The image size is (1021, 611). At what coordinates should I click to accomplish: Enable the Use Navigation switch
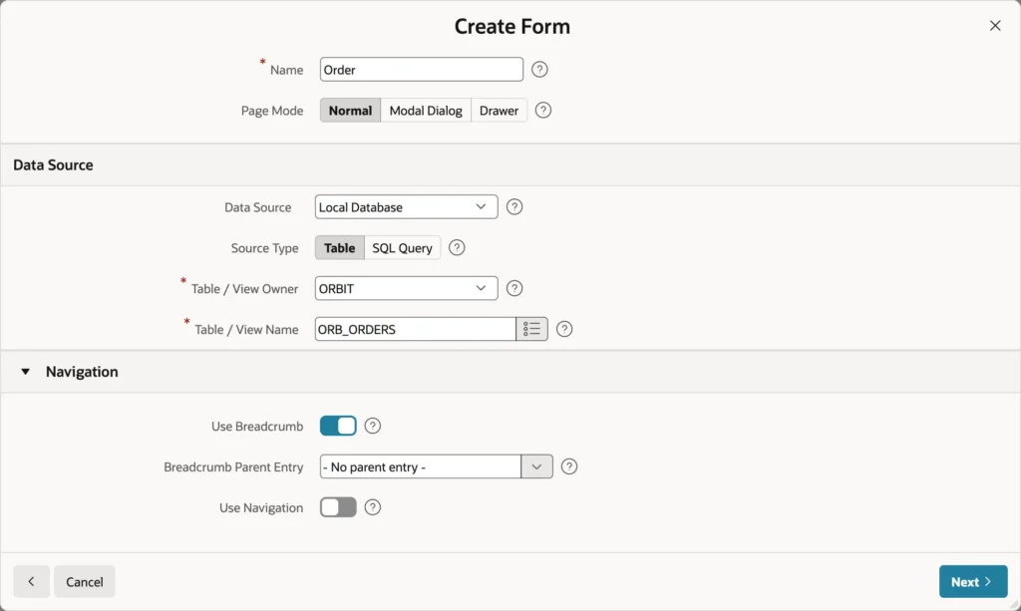(338, 507)
